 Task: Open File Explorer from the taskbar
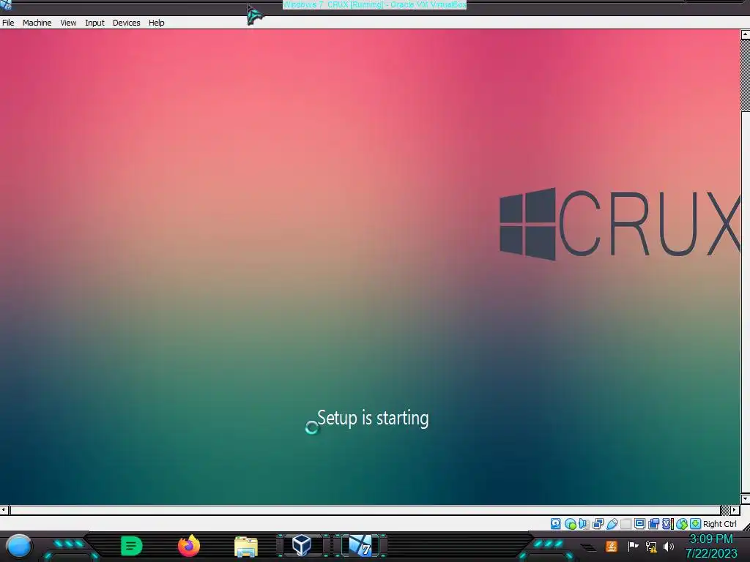[x=246, y=547]
